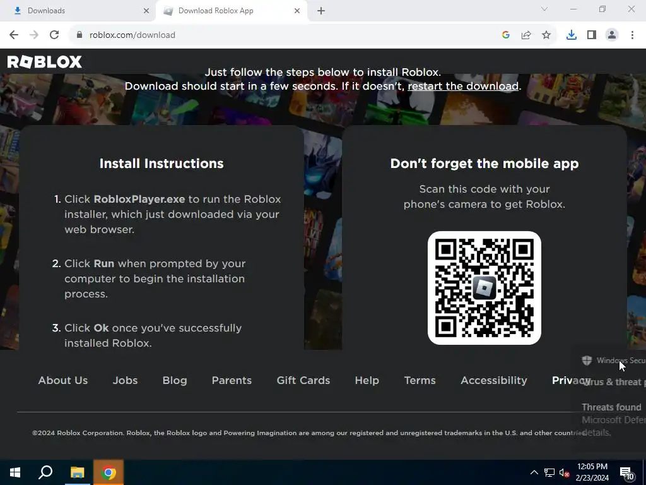This screenshot has height=485, width=646.
Task: Click the Google icon in address bar
Action: click(506, 35)
